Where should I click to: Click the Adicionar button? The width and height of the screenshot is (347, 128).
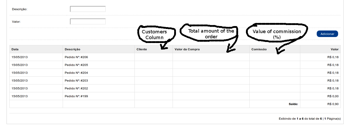click(327, 34)
